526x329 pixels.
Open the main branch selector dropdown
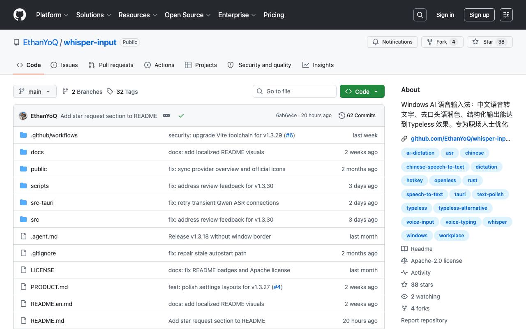pos(35,91)
